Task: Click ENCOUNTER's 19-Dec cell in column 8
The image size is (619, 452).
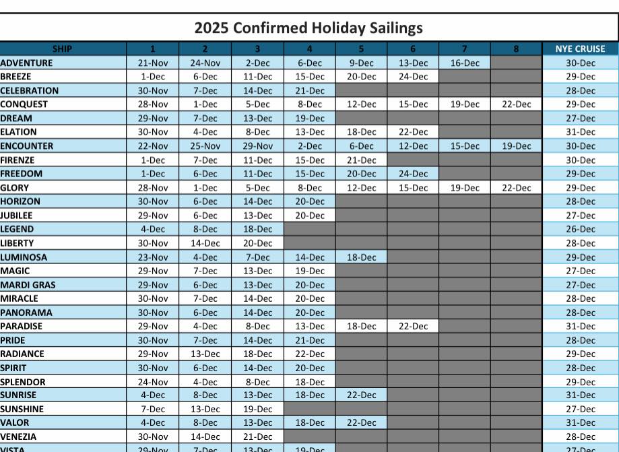Action: (516, 146)
